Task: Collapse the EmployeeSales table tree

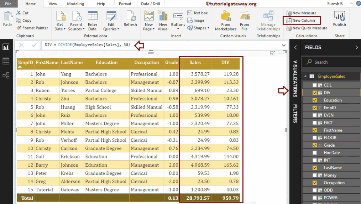Action: point(305,76)
